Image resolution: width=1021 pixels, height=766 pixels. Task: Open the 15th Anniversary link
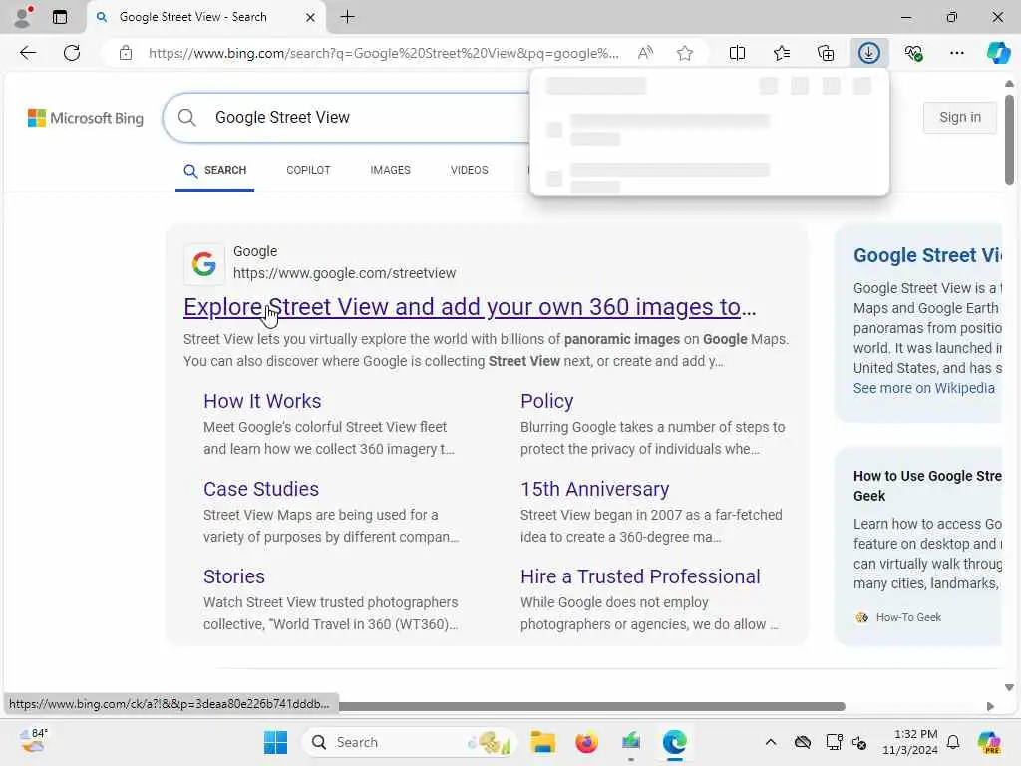(x=594, y=489)
